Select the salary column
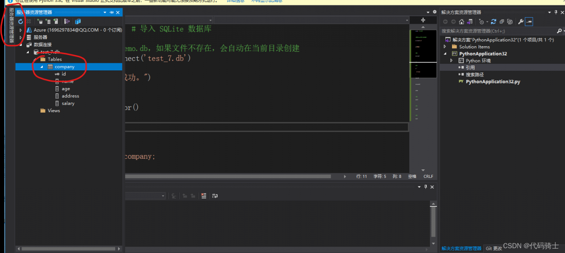565x253 pixels. click(x=68, y=103)
